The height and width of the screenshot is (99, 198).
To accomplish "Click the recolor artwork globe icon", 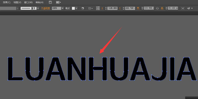I will click(x=83, y=8).
